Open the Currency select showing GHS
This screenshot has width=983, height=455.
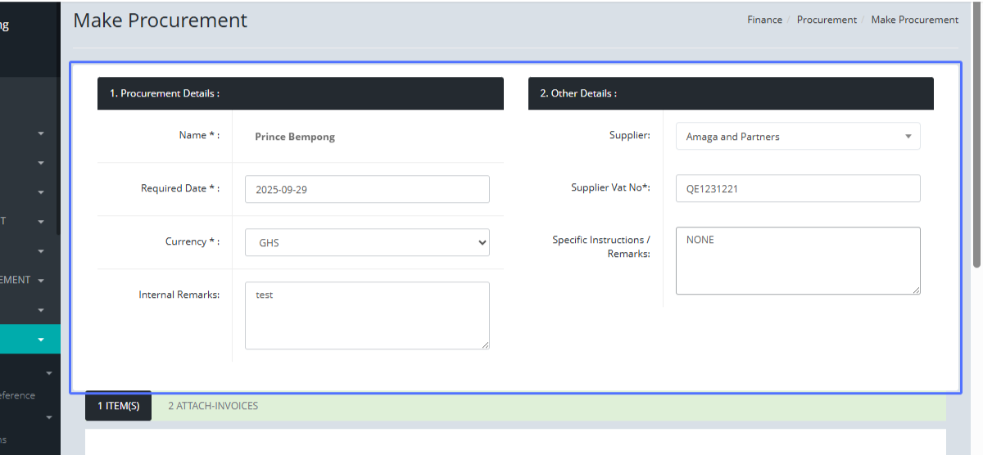pyautogui.click(x=367, y=242)
